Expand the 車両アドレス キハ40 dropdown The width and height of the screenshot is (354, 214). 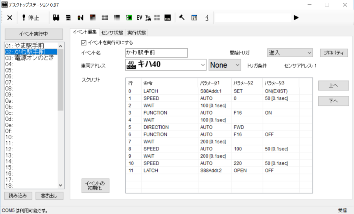[x=166, y=65]
